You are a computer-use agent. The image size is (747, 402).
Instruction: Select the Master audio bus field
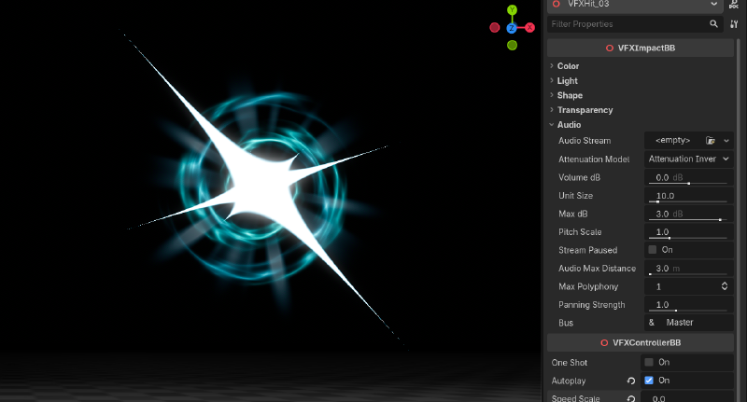coord(689,323)
